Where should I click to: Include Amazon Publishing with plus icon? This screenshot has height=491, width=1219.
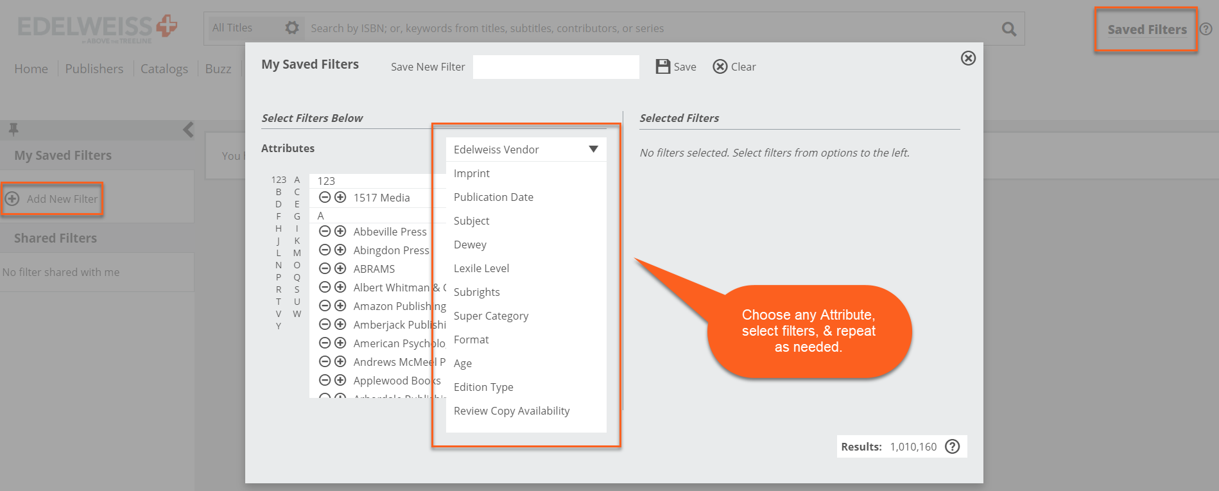pyautogui.click(x=340, y=306)
